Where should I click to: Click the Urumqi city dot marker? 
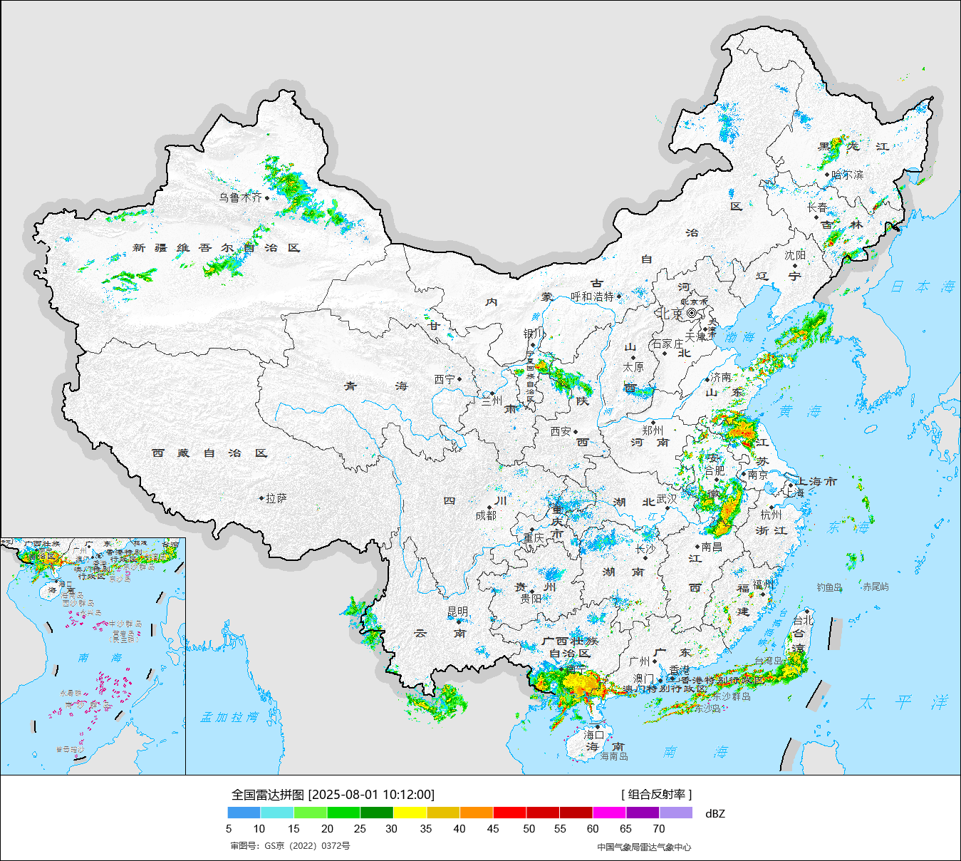point(267,197)
